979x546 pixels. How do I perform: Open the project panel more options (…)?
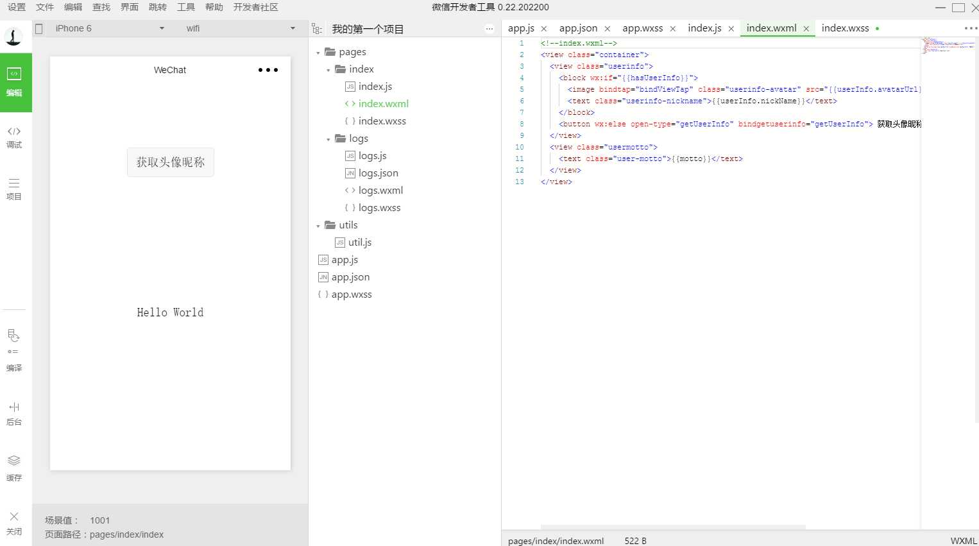point(489,29)
